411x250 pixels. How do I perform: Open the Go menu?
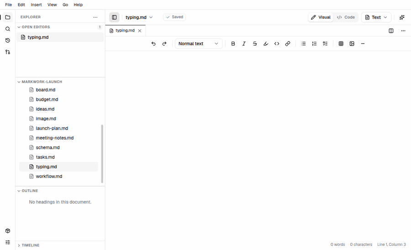tap(65, 5)
